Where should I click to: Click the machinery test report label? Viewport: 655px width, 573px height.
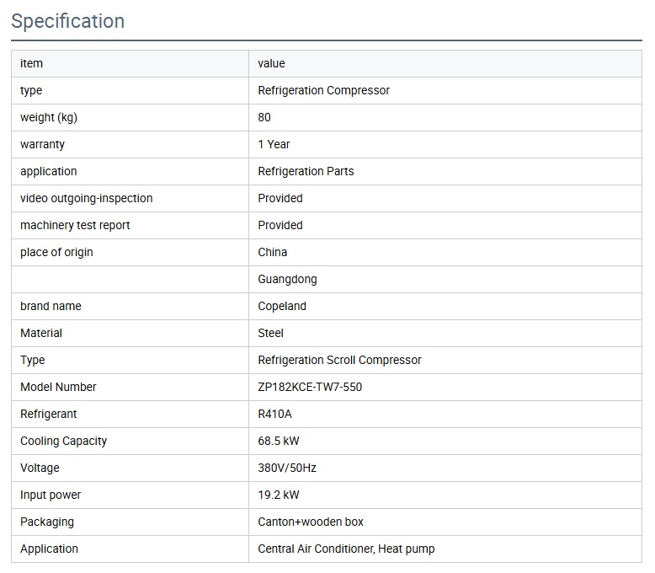coord(75,225)
